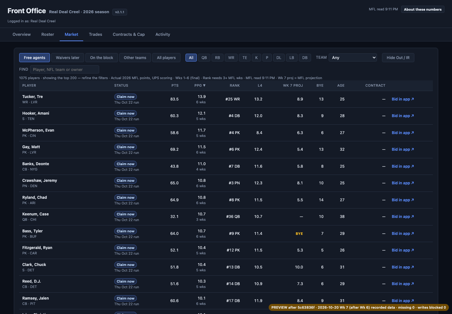Image resolution: width=452 pixels, height=314 pixels.
Task: Click player name Ryland, Chad
Action: [x=35, y=198]
